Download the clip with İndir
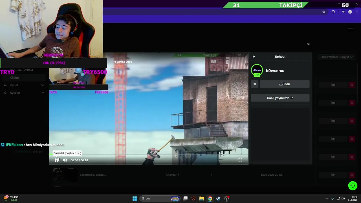This screenshot has height=203, width=361. click(285, 84)
